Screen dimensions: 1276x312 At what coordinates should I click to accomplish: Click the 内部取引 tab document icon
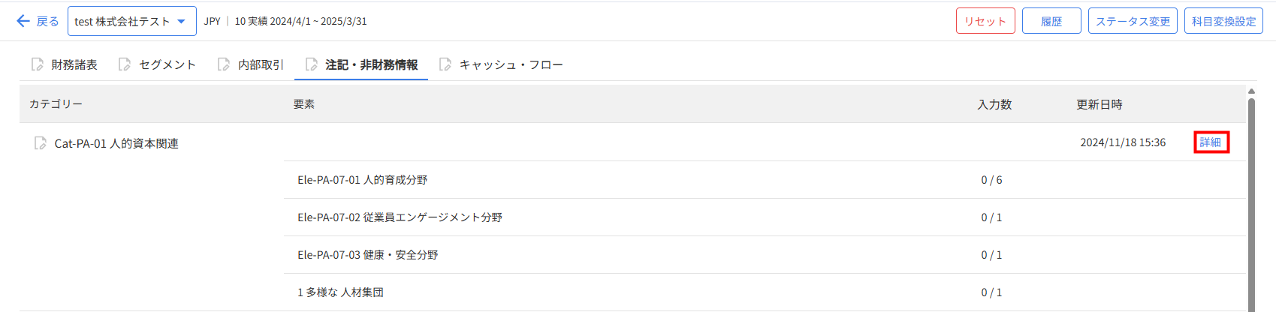pyautogui.click(x=224, y=64)
